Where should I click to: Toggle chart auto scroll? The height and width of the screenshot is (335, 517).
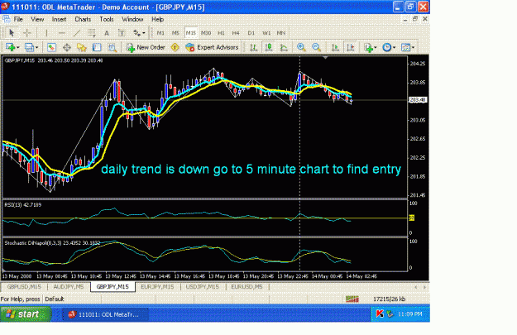coord(335,47)
